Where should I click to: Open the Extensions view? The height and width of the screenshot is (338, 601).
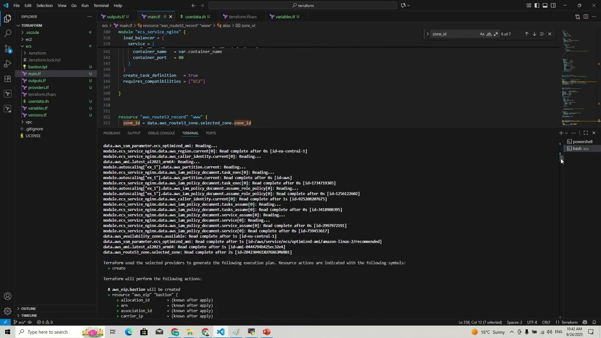pyautogui.click(x=8, y=79)
